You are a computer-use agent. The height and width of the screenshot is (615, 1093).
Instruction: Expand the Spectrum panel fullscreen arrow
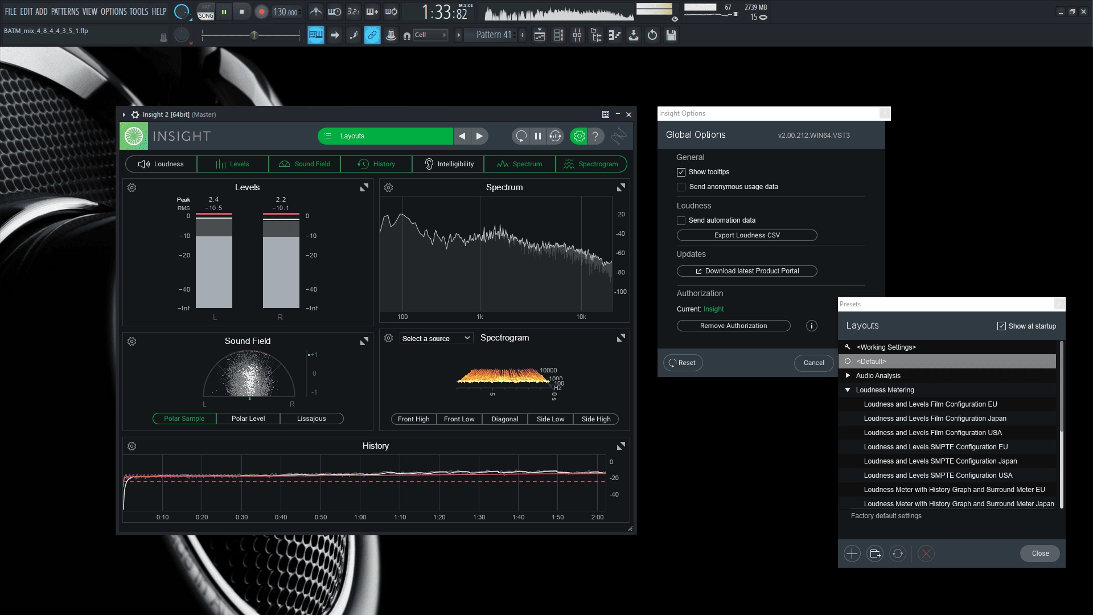coord(621,187)
